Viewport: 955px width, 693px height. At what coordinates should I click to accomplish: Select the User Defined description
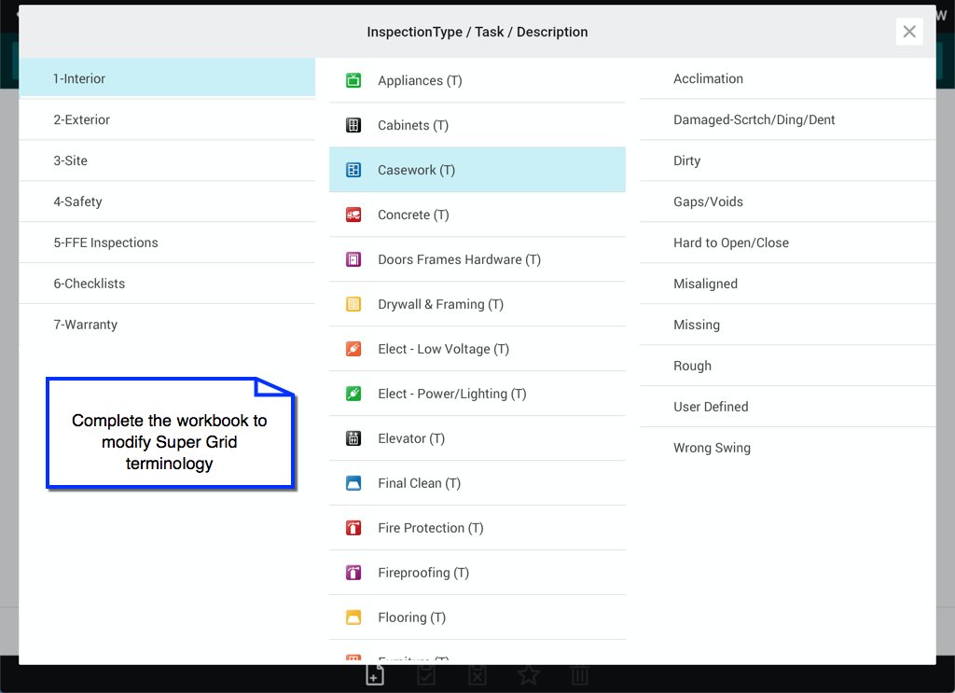coord(711,407)
